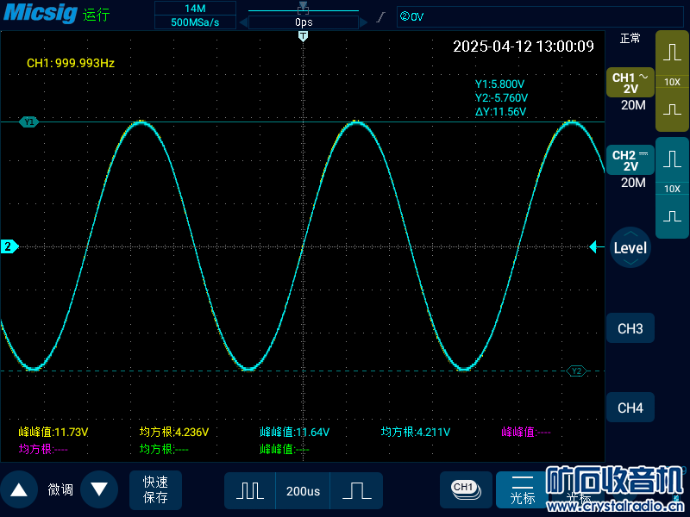
Task: Enable the CH4 channel
Action: point(630,408)
